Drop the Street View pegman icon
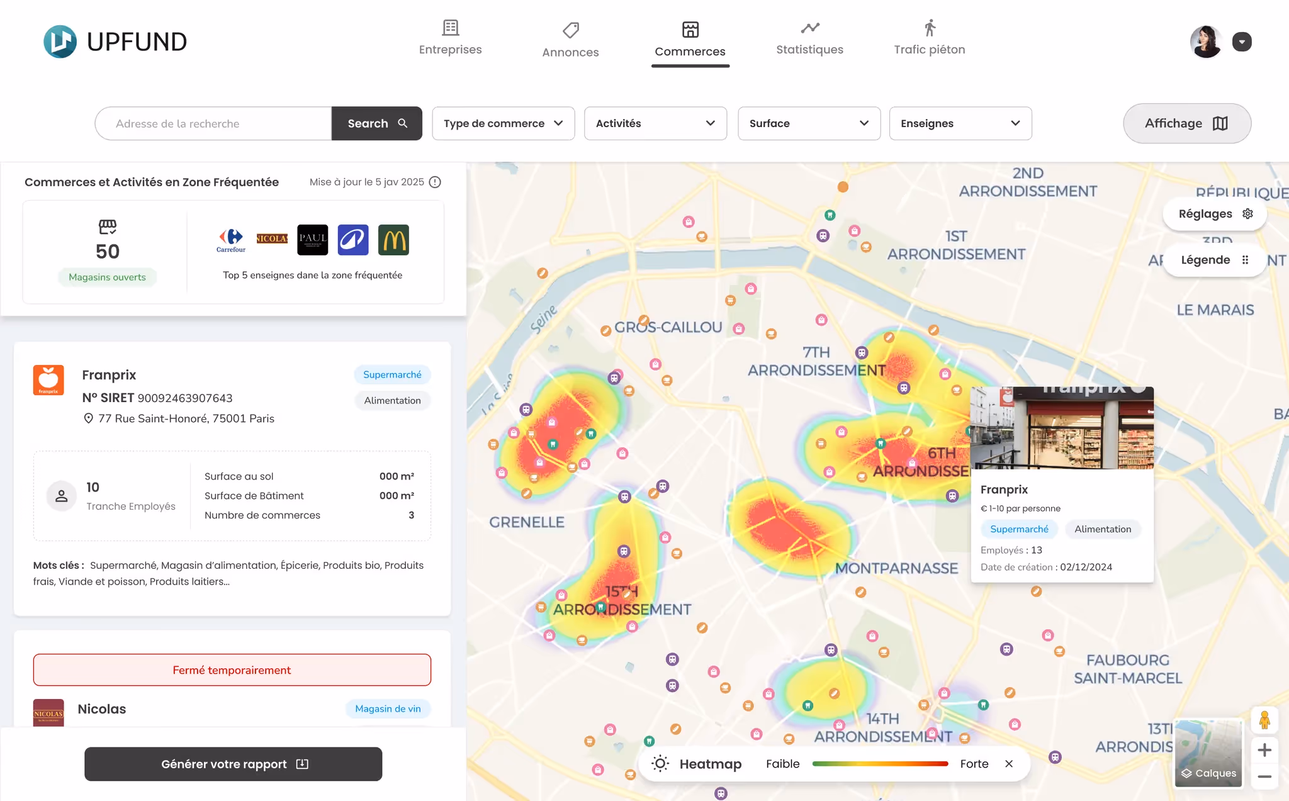 [x=1264, y=720]
